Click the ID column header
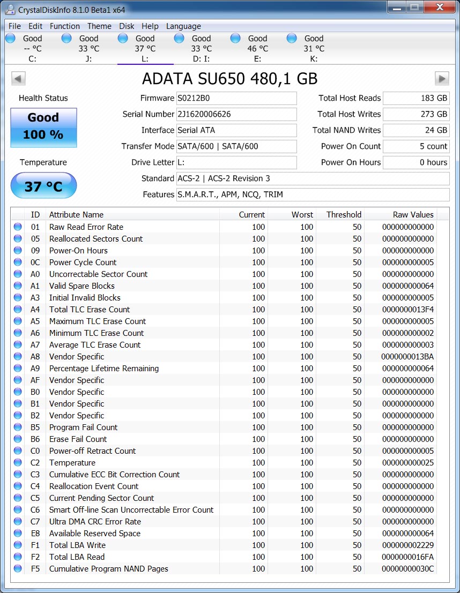 pyautogui.click(x=35, y=214)
